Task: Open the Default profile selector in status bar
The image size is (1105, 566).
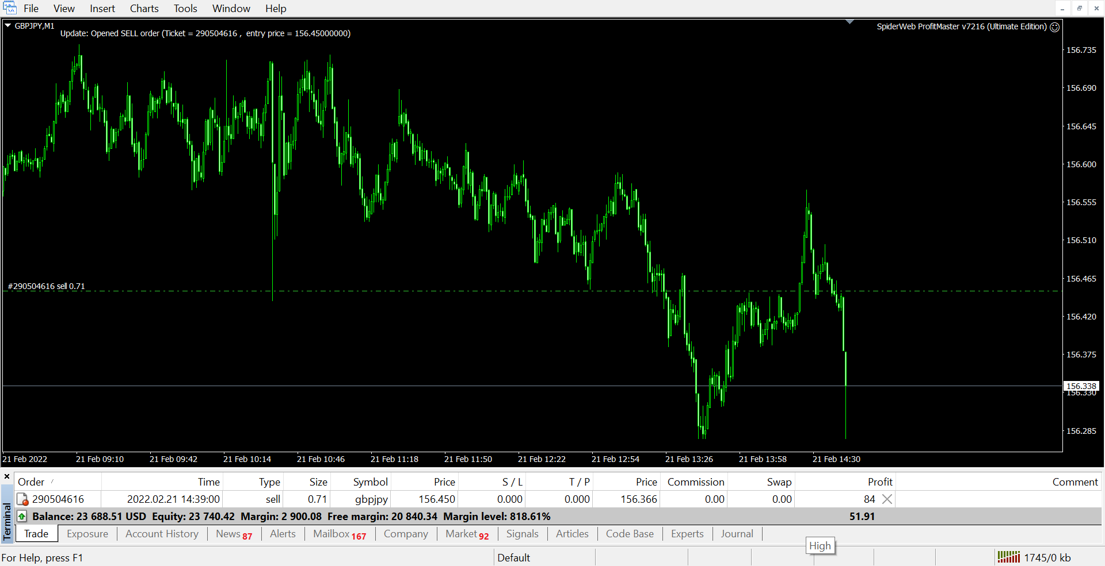Action: pyautogui.click(x=513, y=557)
